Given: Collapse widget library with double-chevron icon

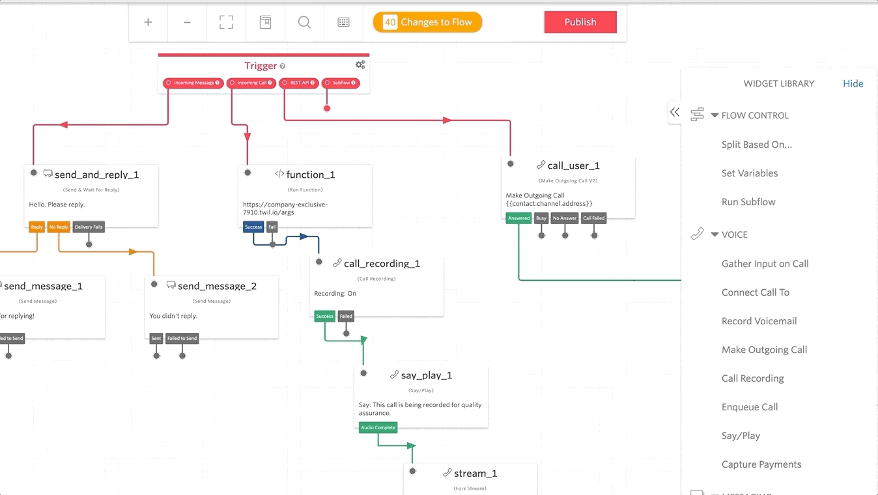Looking at the screenshot, I should 675,112.
